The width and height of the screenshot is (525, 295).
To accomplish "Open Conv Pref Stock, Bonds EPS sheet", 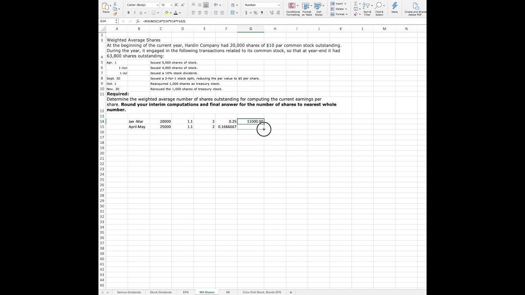I will pos(262,292).
